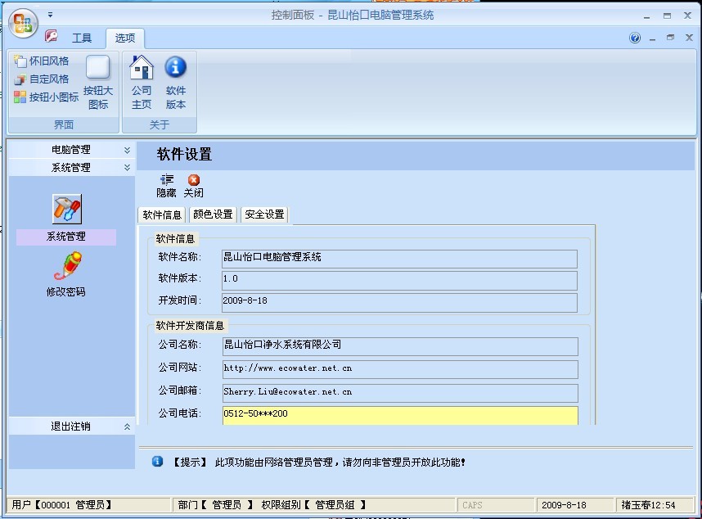Open the 安全设置 tab
The width and height of the screenshot is (702, 519).
coord(264,214)
